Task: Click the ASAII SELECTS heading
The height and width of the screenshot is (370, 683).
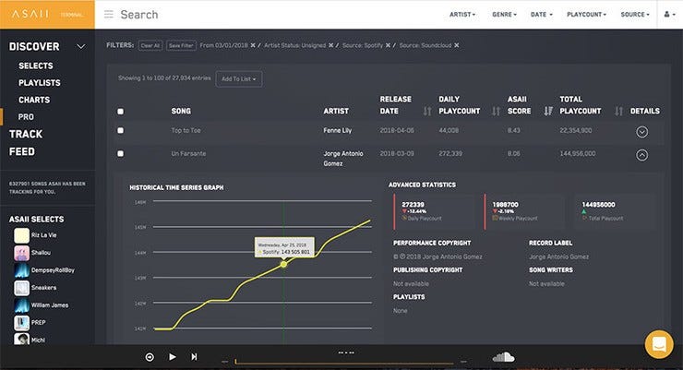Action: point(37,219)
